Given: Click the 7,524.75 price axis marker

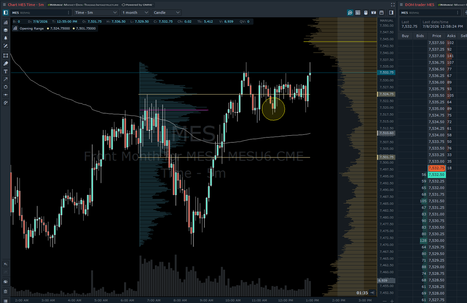Looking at the screenshot, I should [386, 94].
